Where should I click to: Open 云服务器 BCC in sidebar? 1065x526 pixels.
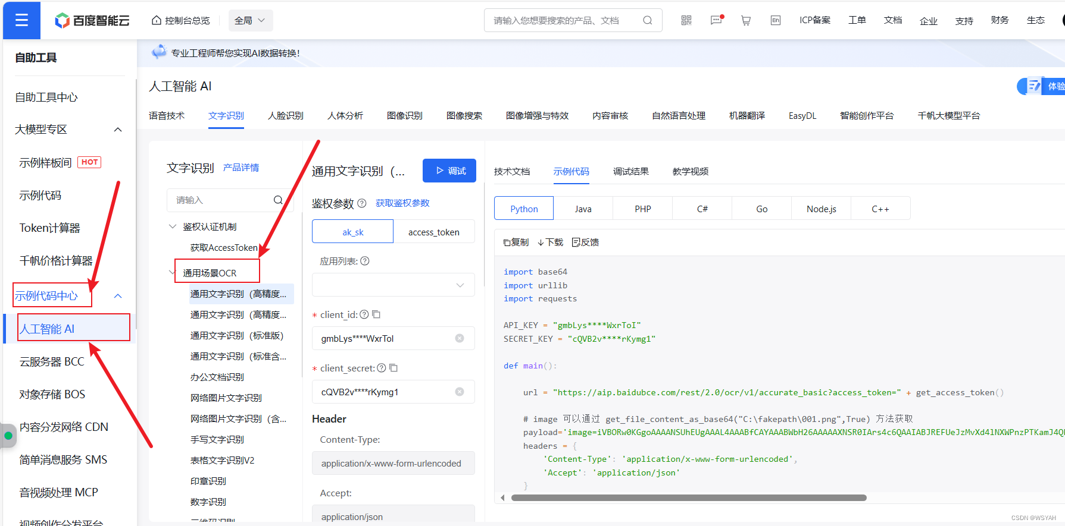(52, 361)
